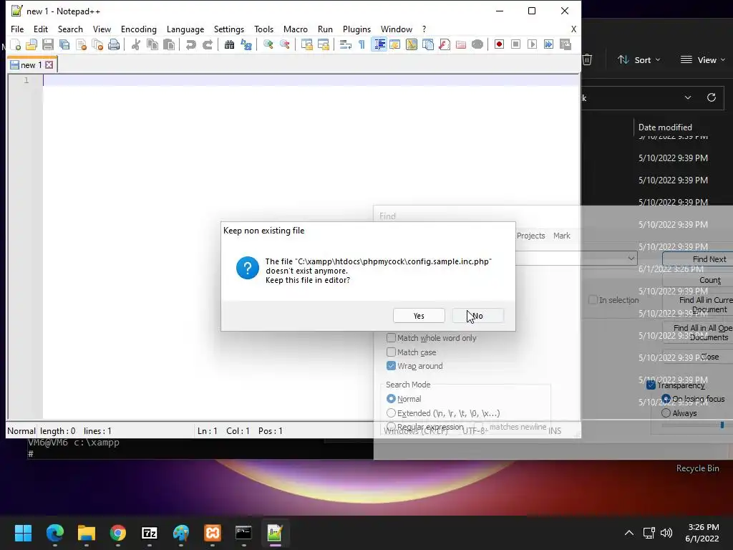Click Find All in Current Document button
Viewport: 733px width, 550px height.
[697, 304]
